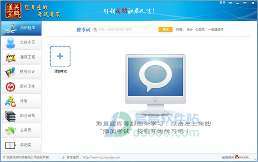The image size is (258, 162).
Task: Select 公务员 category in sidebar
Action: coord(21,131)
